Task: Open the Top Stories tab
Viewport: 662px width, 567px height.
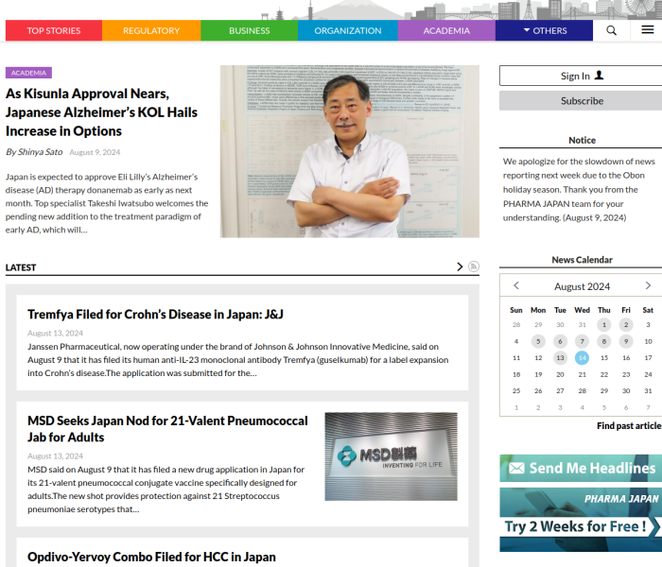Action: [x=54, y=30]
